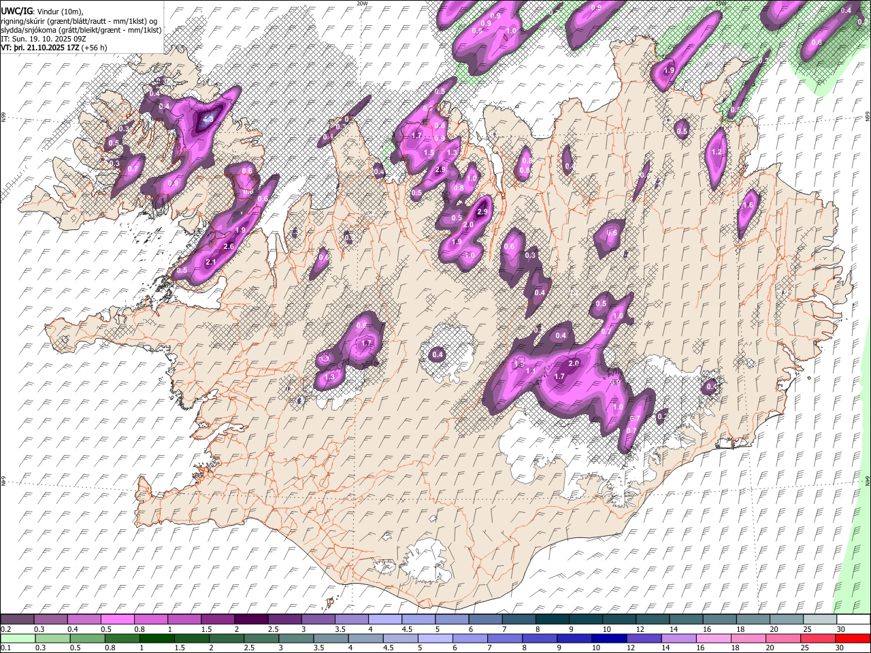
Task: Pick the dark teal snow swatch labeled 8
Action: coord(551,620)
